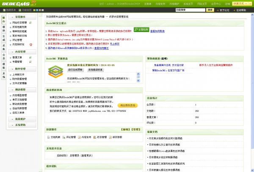Click update message box scroll-down arrow
The height and width of the screenshot is (172, 254).
tap(138, 81)
